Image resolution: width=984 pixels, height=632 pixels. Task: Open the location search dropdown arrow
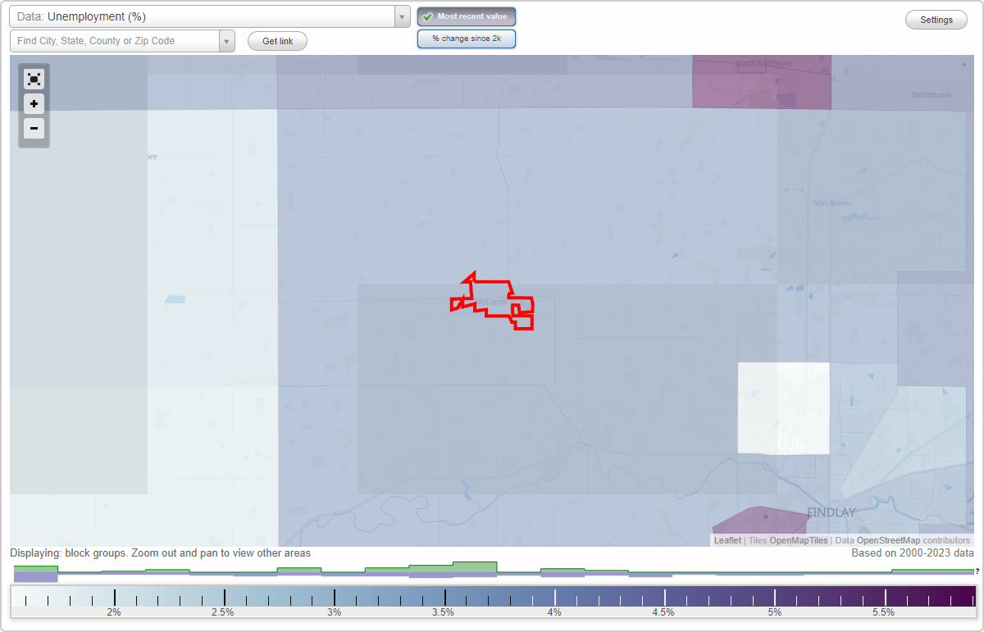(x=227, y=41)
